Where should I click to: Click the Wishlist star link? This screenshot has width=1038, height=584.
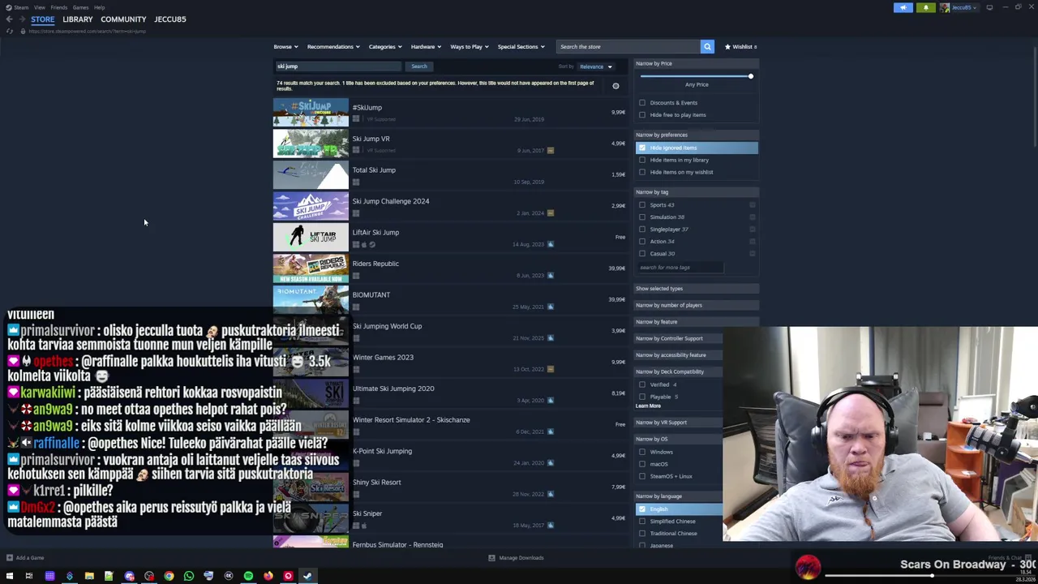740,46
